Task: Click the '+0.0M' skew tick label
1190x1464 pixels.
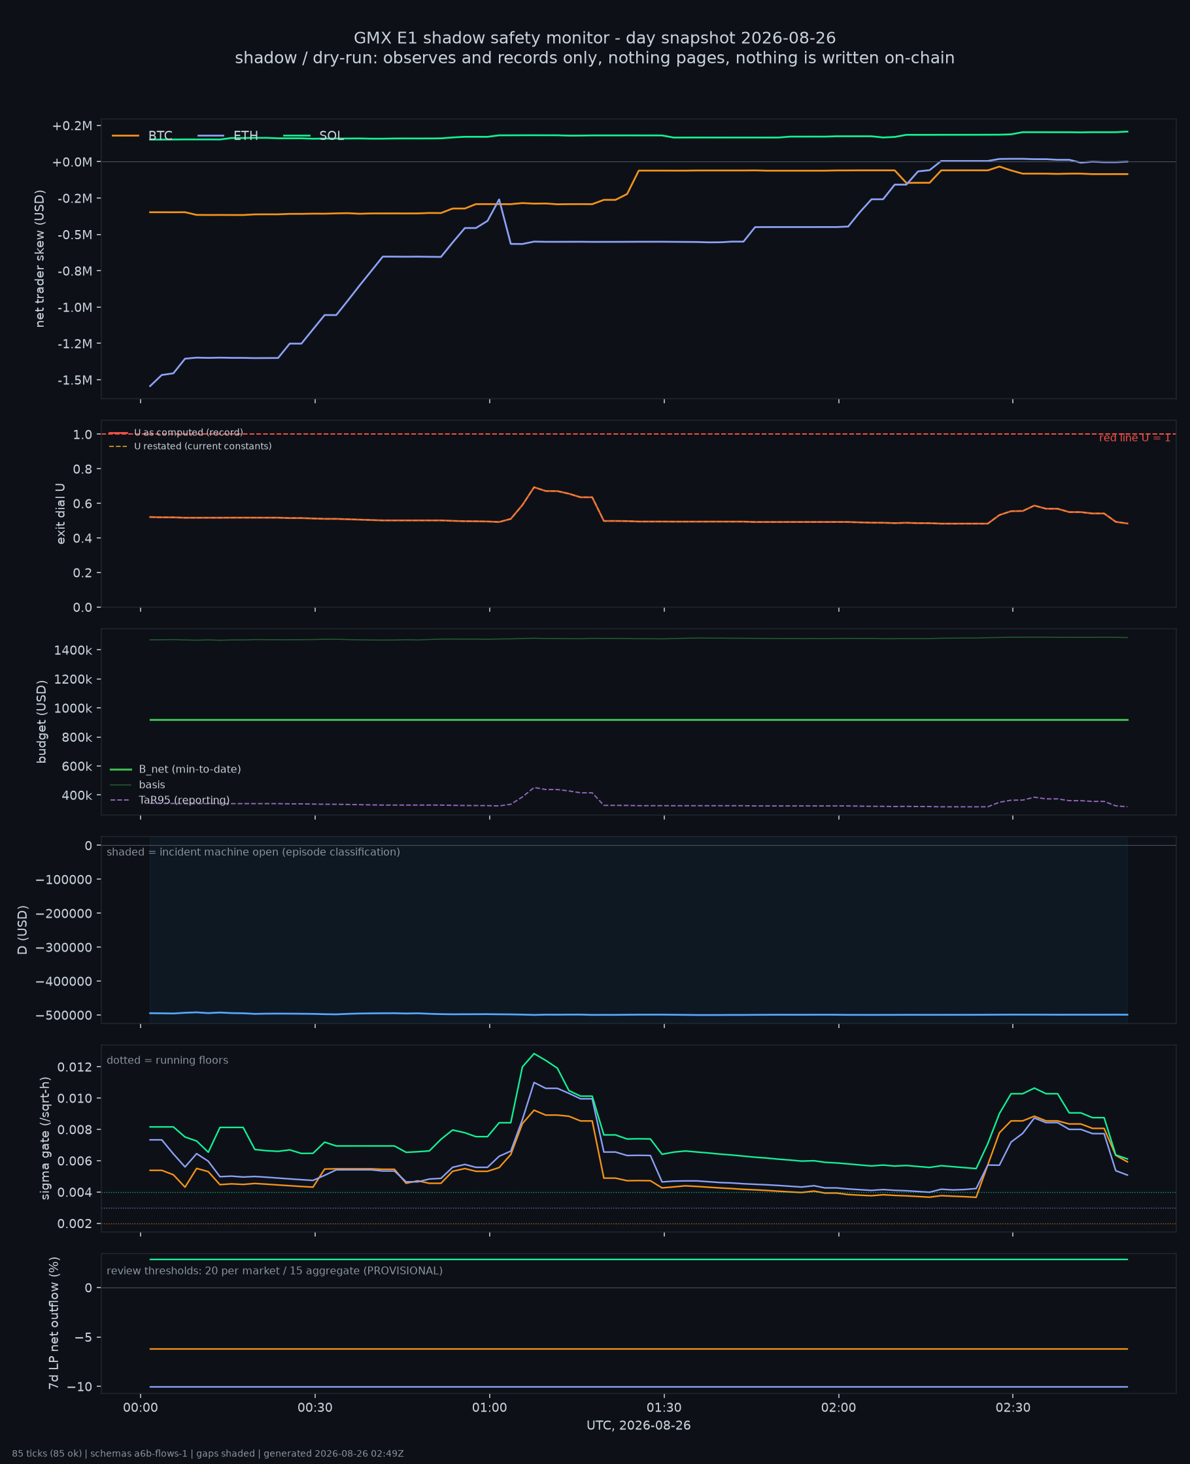Action: point(72,162)
